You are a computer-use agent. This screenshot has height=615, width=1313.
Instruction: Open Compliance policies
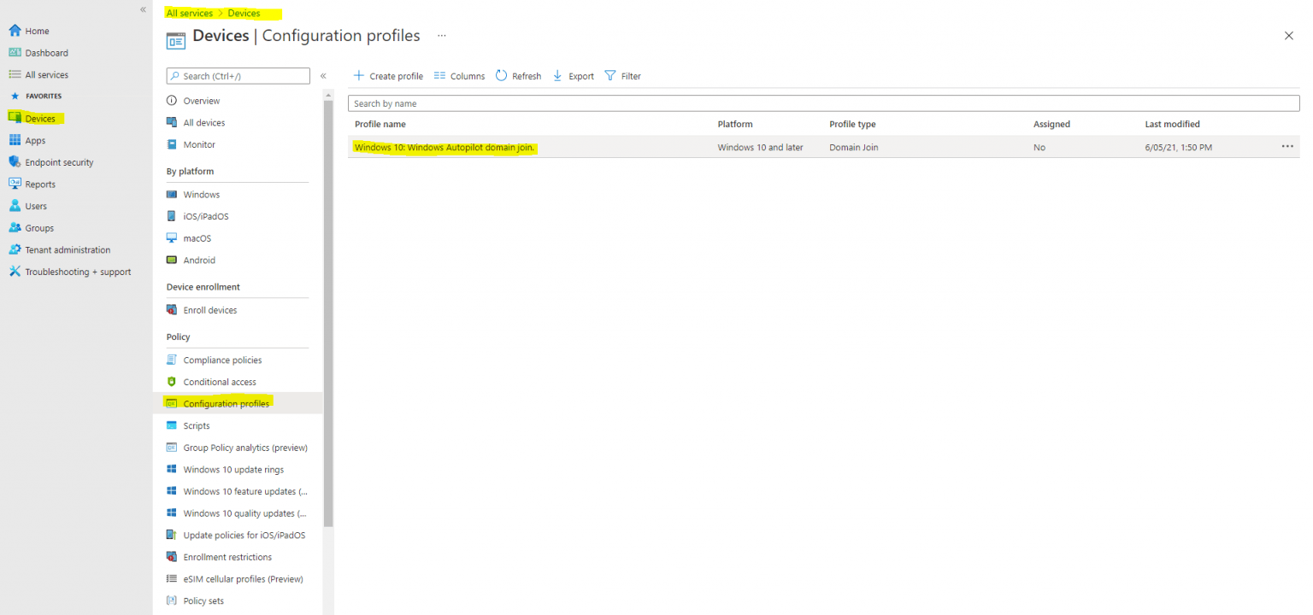pyautogui.click(x=221, y=359)
